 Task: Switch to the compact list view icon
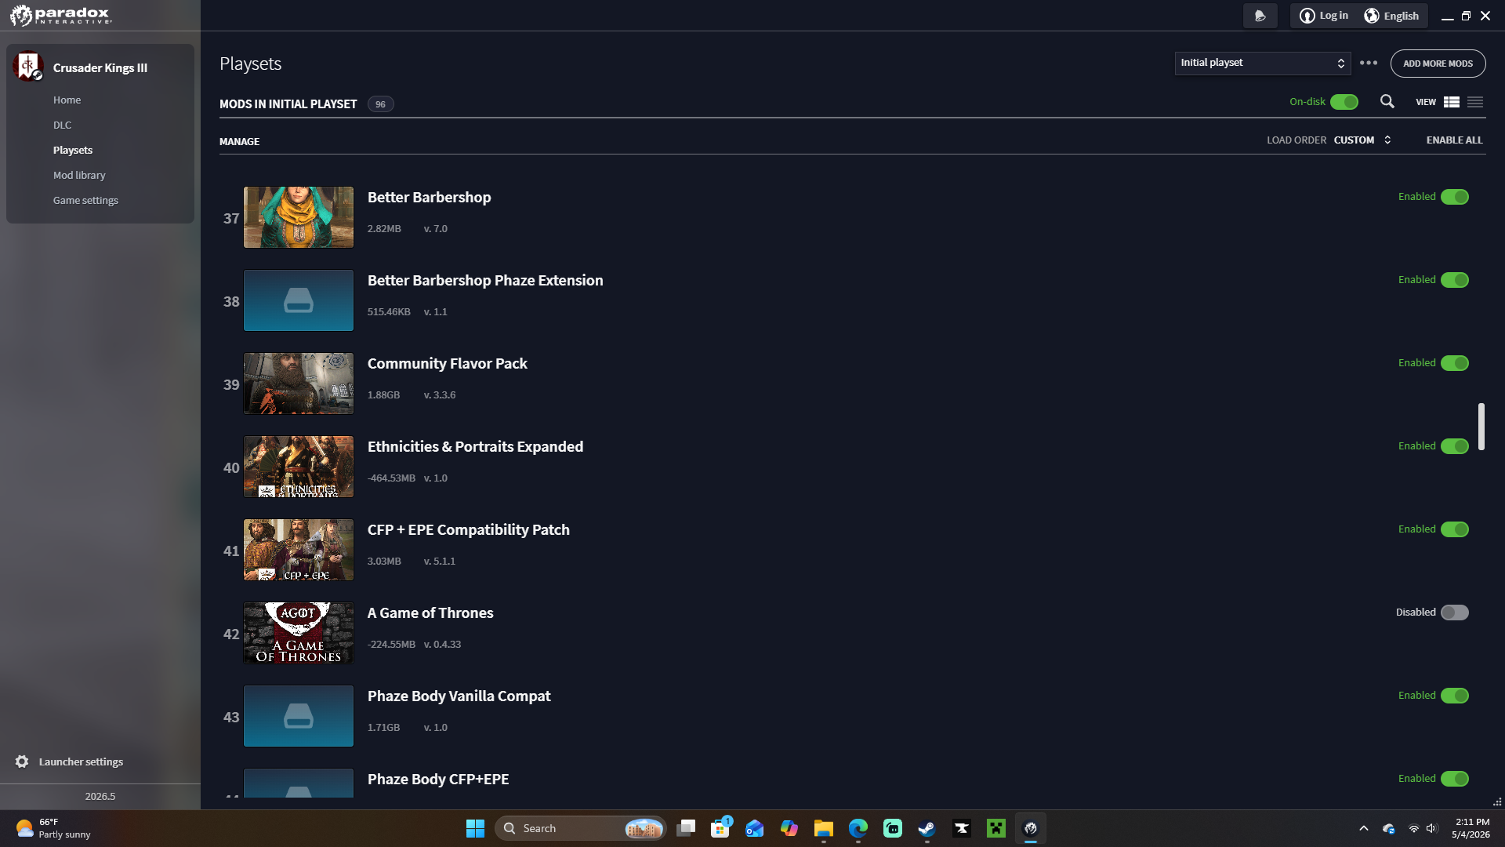(x=1475, y=102)
